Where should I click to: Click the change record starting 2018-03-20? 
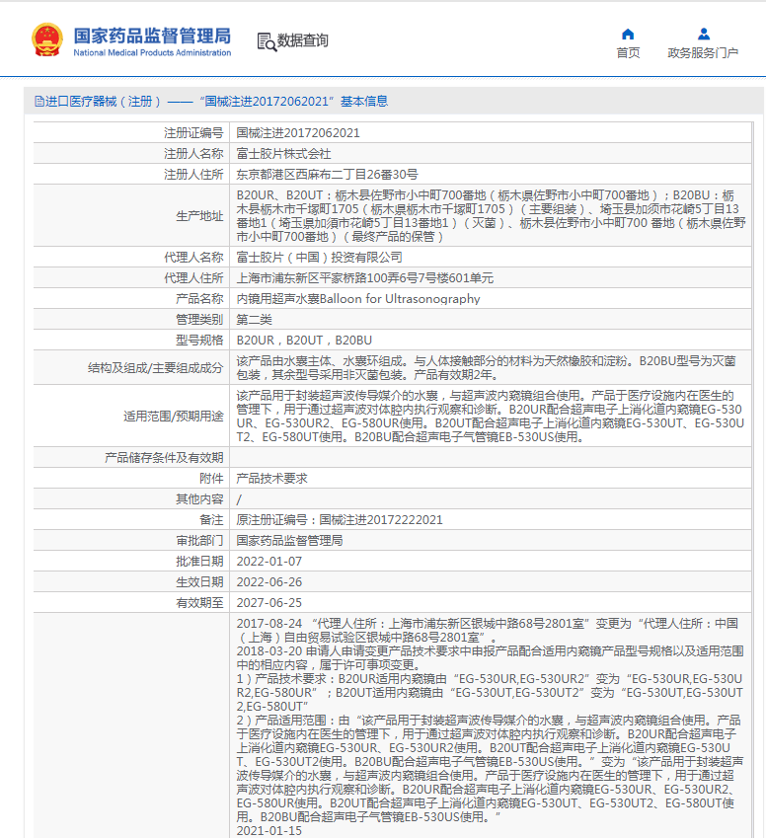pyautogui.click(x=491, y=658)
